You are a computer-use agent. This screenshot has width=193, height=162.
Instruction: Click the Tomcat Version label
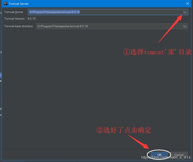point(15,19)
